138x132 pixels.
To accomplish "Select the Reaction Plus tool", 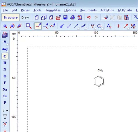I will (118, 26).
